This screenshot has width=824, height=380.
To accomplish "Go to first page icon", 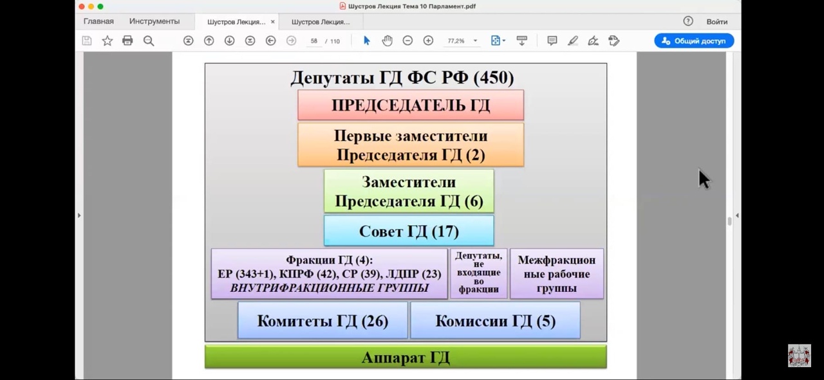I will pyautogui.click(x=188, y=41).
